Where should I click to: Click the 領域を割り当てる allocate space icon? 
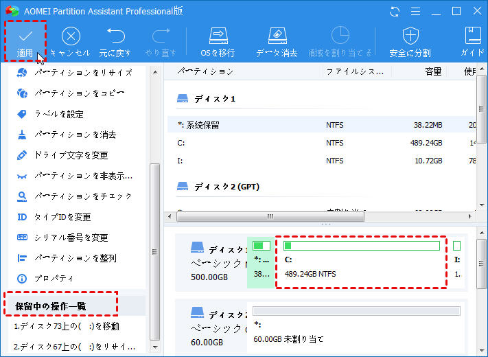[x=340, y=35]
